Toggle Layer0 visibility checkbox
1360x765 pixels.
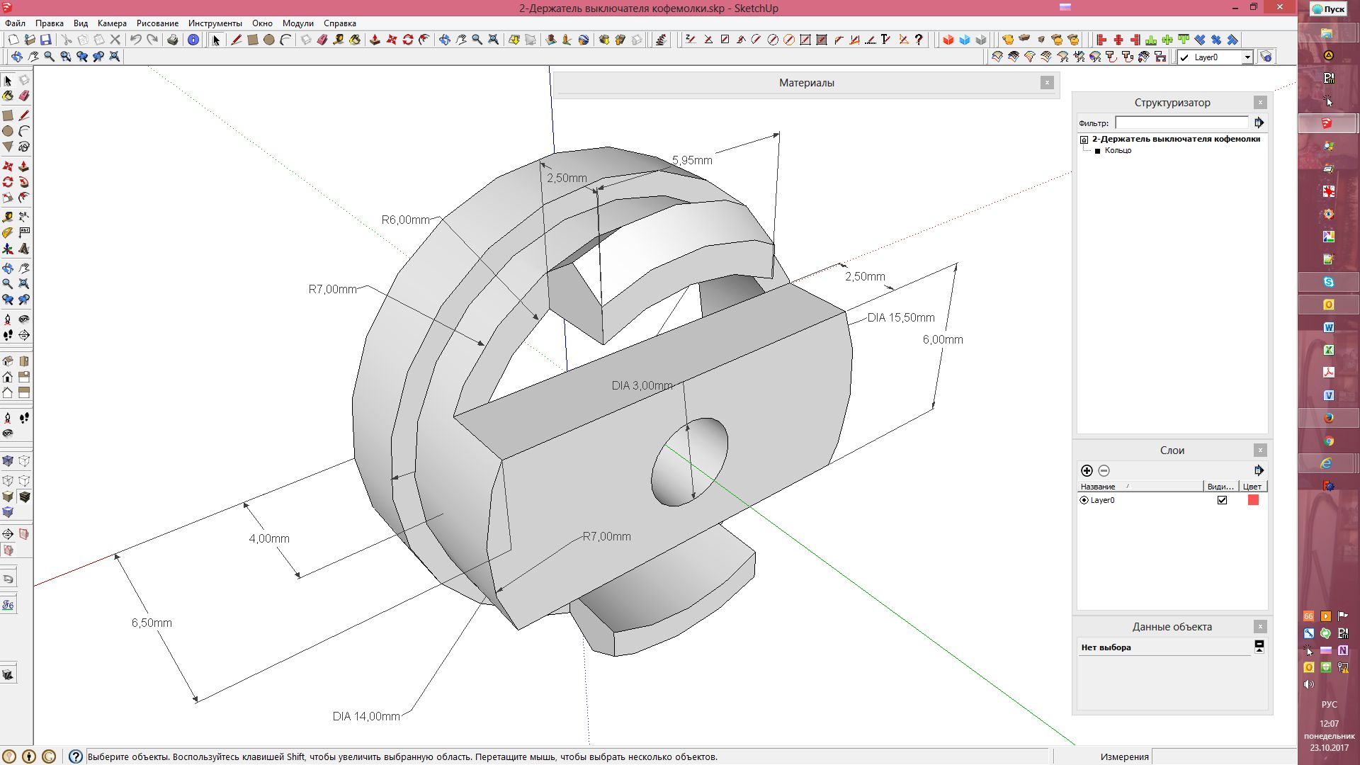pyautogui.click(x=1222, y=500)
